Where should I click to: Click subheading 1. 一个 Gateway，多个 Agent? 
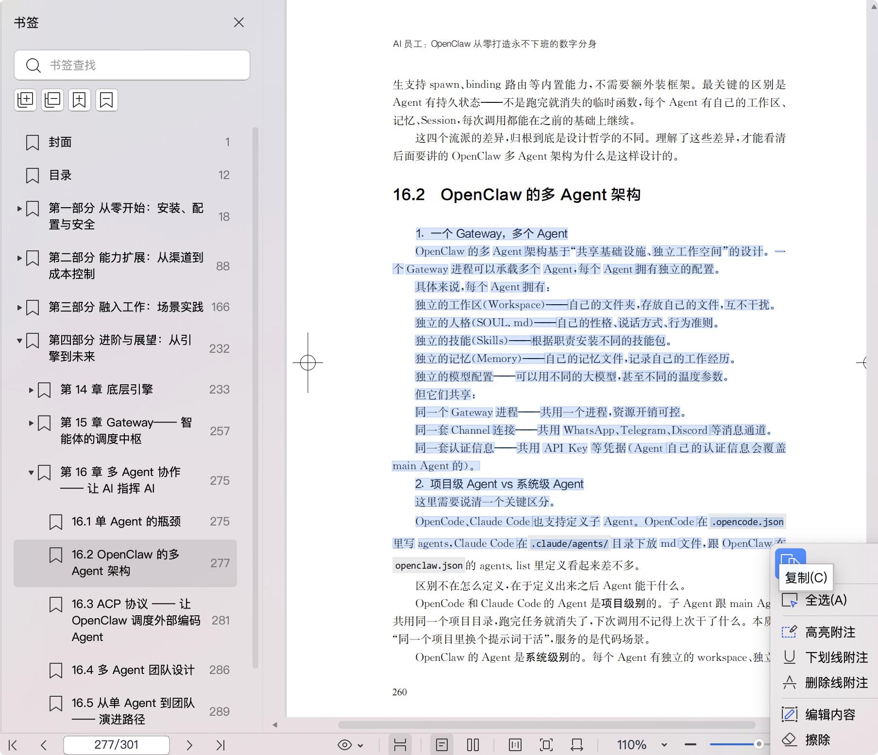tap(491, 234)
